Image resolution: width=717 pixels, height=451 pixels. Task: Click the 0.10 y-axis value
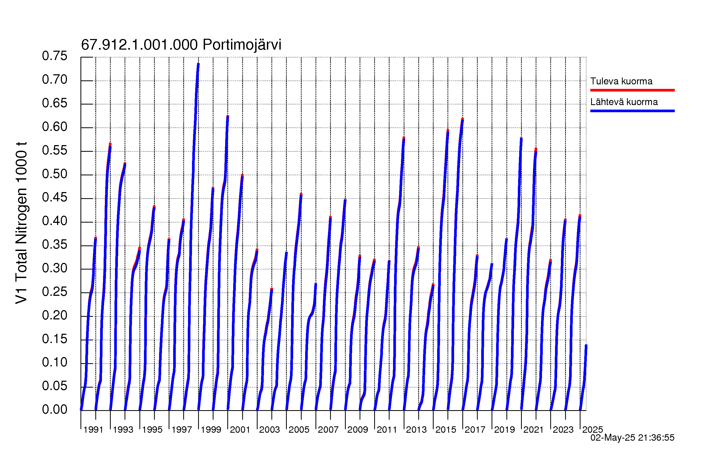[54, 362]
